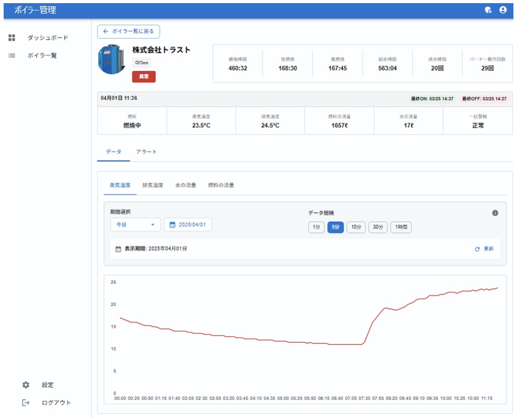
Task: Click the ボイラ一覧に戻る back button
Action: [128, 31]
